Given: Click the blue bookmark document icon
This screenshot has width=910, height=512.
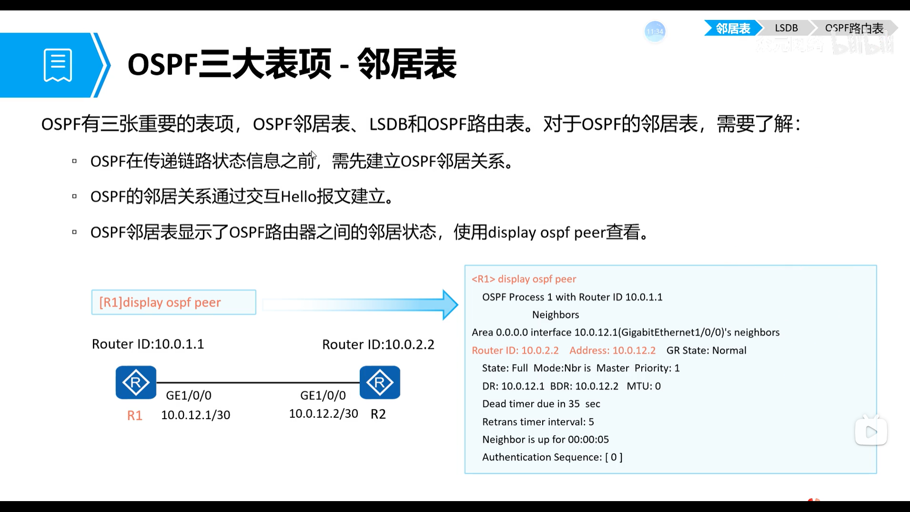Looking at the screenshot, I should 58,65.
